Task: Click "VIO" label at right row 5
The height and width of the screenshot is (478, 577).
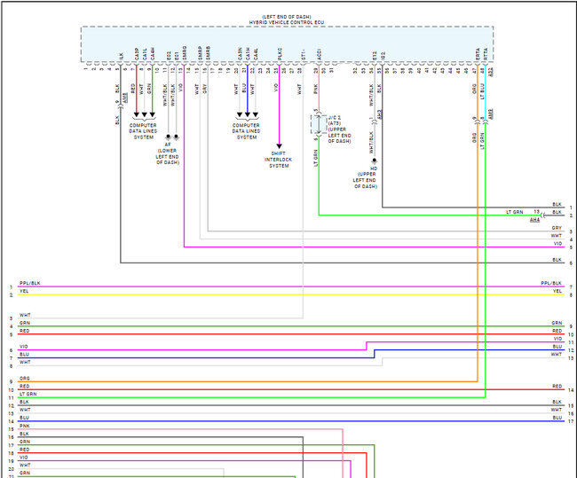Action: tap(557, 243)
